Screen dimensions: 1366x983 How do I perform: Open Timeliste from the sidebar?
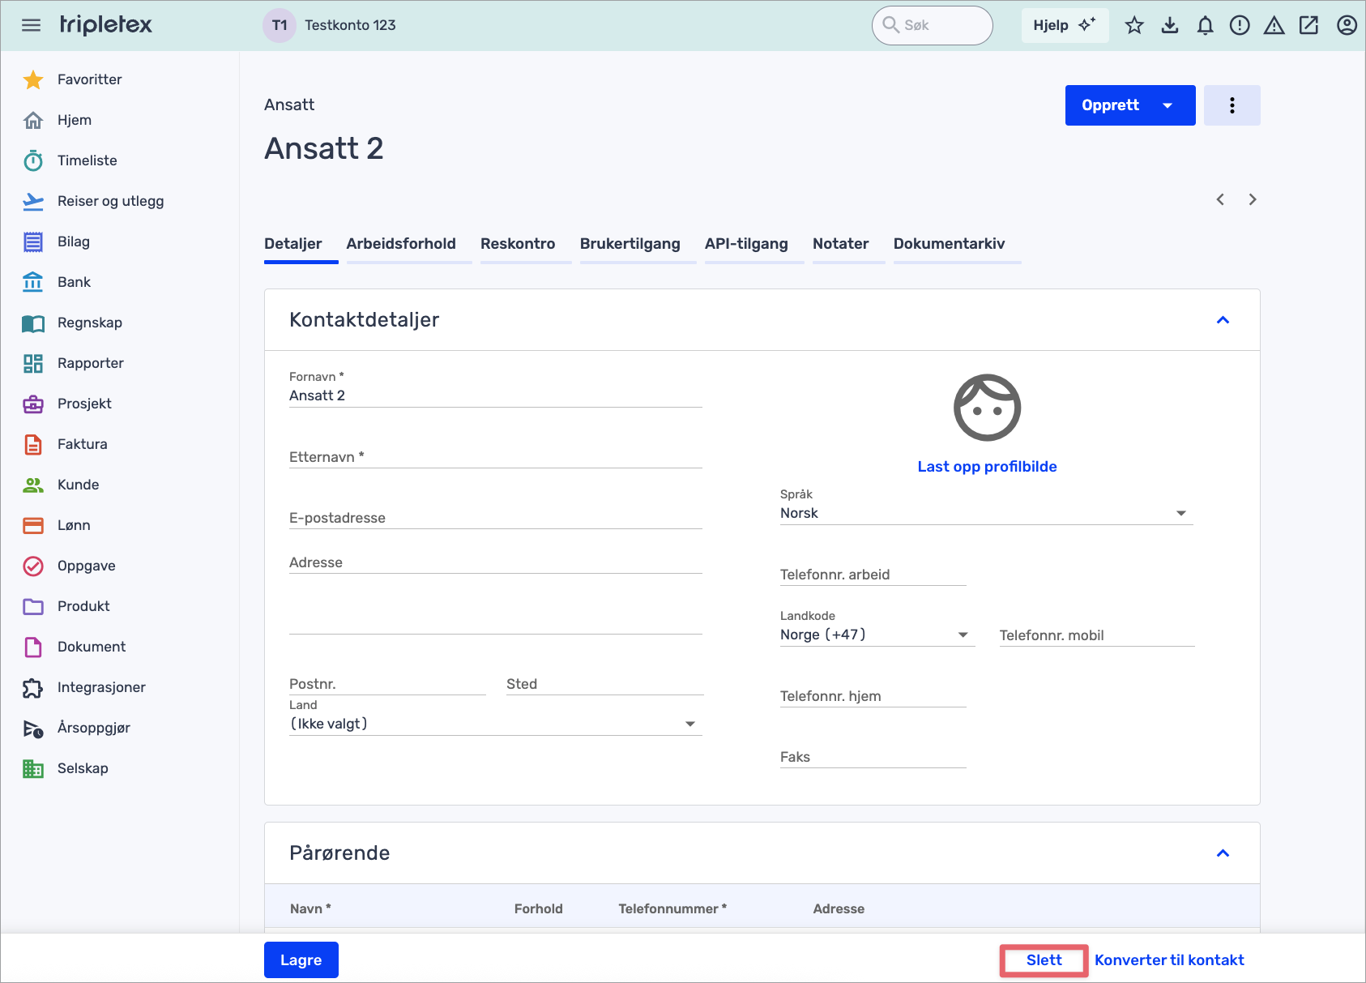point(87,160)
